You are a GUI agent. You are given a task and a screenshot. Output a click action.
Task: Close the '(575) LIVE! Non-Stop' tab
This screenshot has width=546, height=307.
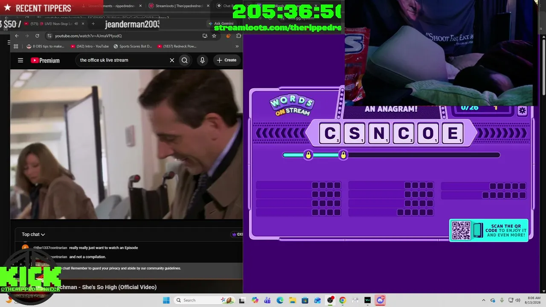click(83, 24)
